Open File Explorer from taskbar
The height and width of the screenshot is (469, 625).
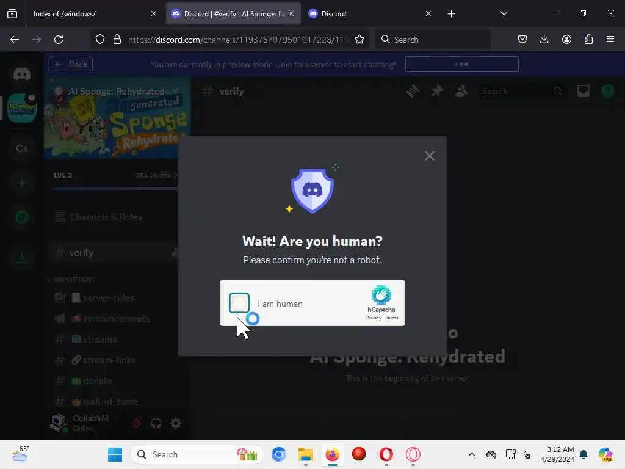pyautogui.click(x=306, y=454)
